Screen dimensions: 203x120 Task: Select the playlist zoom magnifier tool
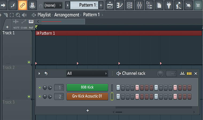[x=18, y=15]
